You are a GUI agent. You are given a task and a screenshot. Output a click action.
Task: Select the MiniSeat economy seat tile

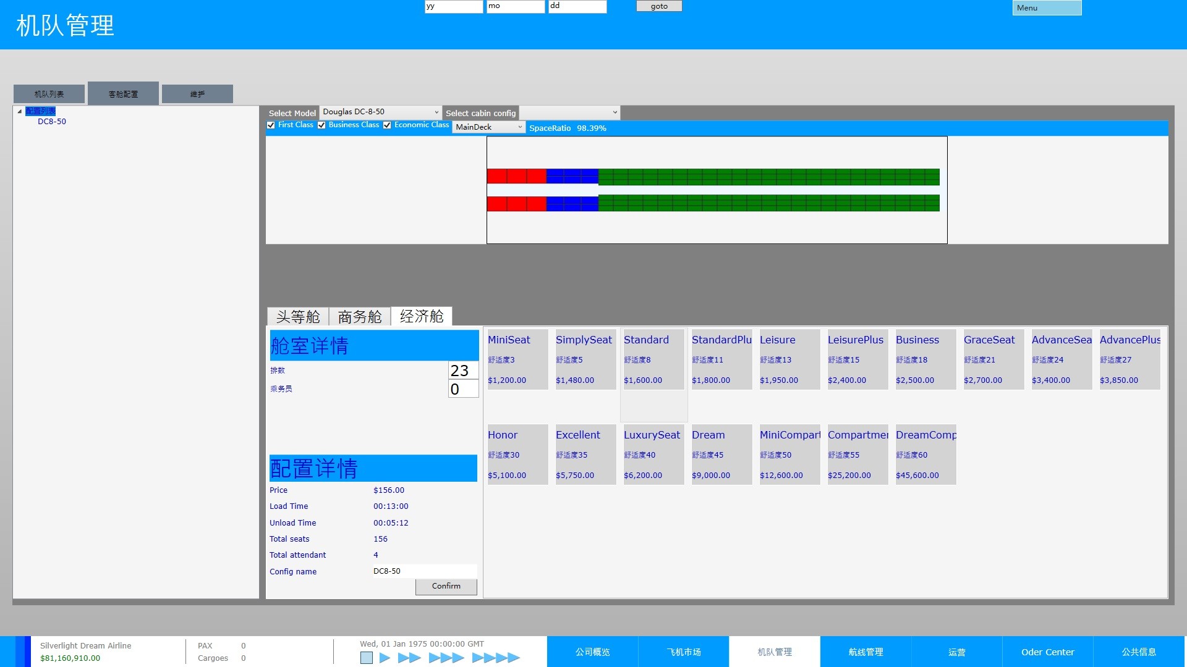click(x=517, y=359)
